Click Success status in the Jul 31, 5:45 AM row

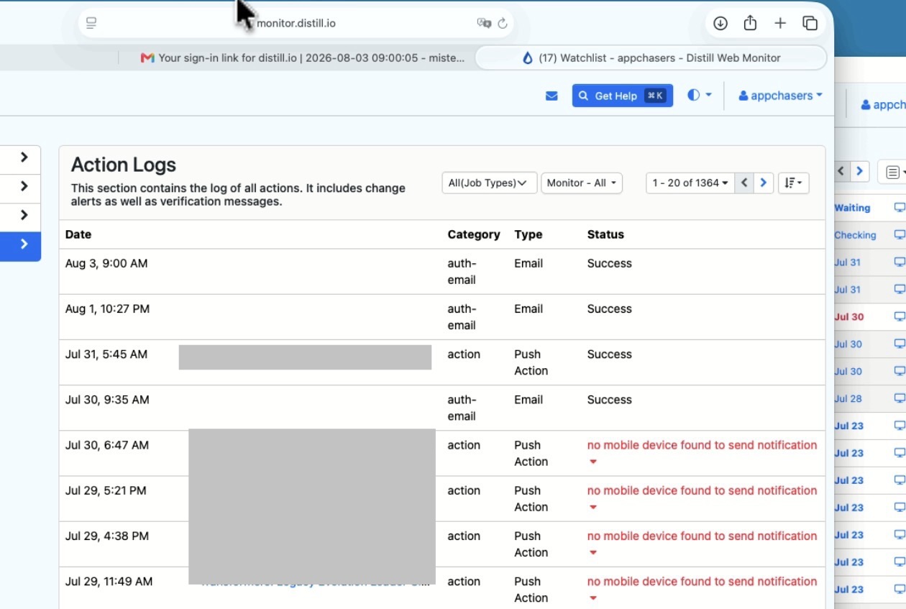coord(610,354)
